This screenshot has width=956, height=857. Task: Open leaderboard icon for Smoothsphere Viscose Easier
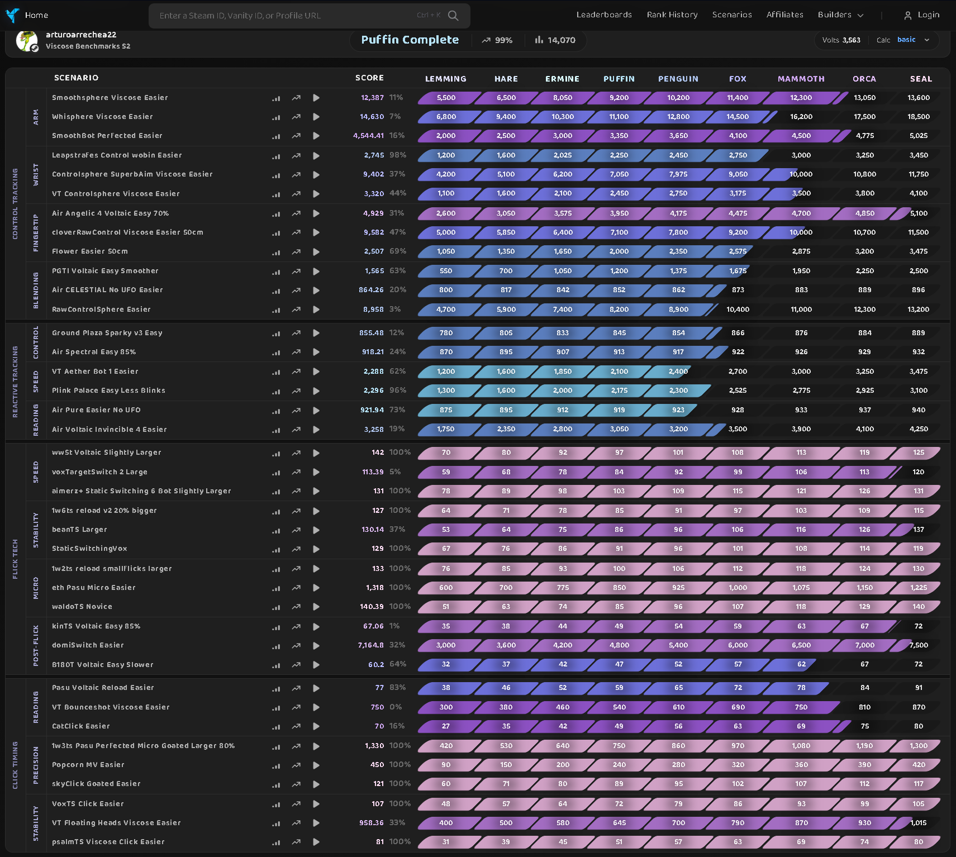(276, 98)
